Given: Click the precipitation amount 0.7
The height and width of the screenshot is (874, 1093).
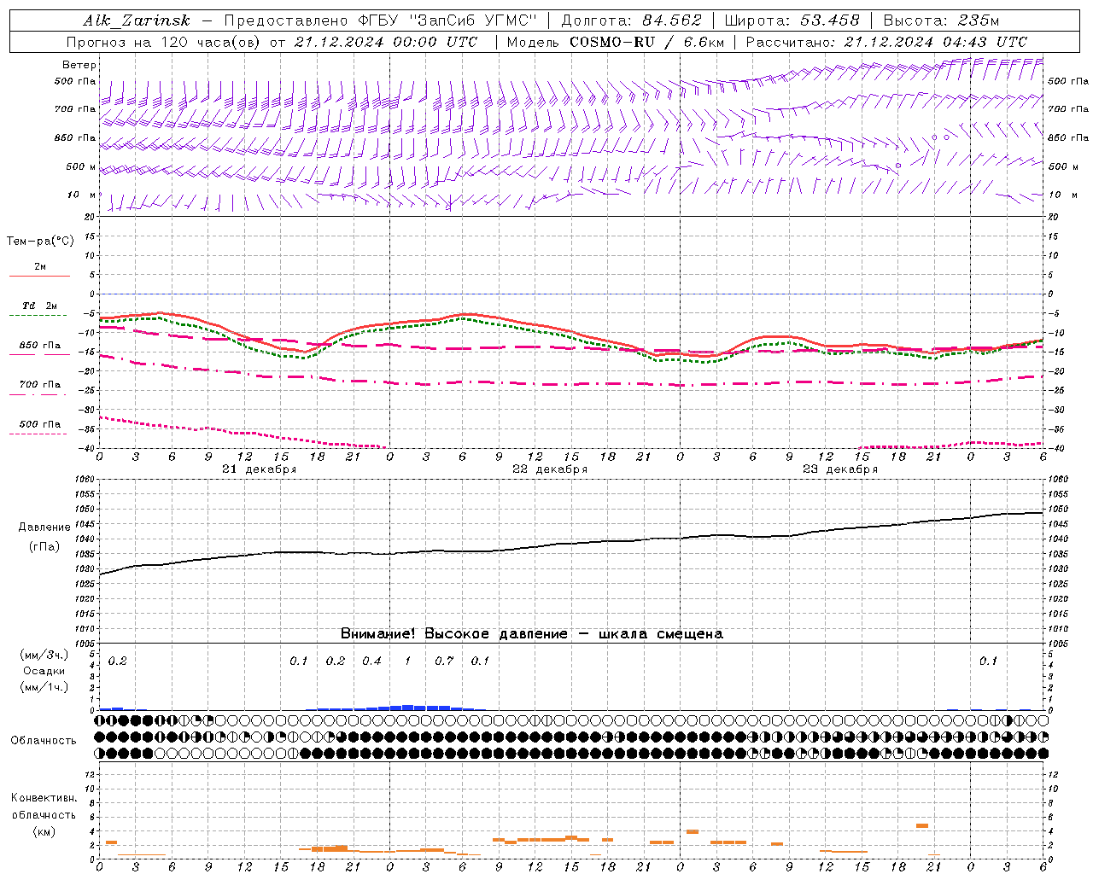Looking at the screenshot, I should [x=444, y=661].
